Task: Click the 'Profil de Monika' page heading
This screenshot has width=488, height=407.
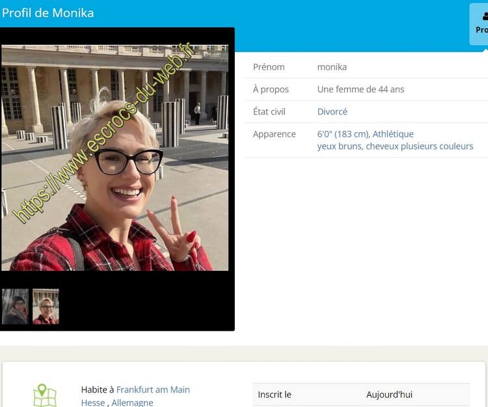Action: tap(47, 13)
